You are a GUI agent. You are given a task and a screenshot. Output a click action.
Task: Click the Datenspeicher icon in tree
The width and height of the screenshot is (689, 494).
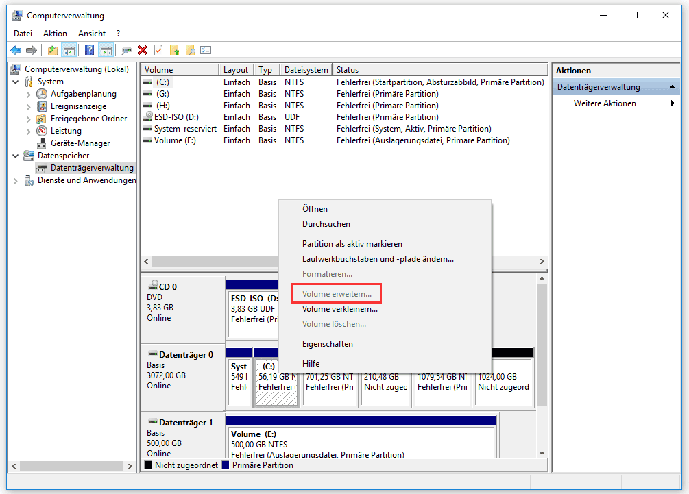tap(29, 156)
